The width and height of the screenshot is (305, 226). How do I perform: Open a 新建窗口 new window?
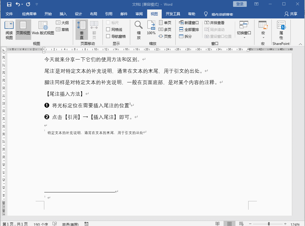point(189,23)
